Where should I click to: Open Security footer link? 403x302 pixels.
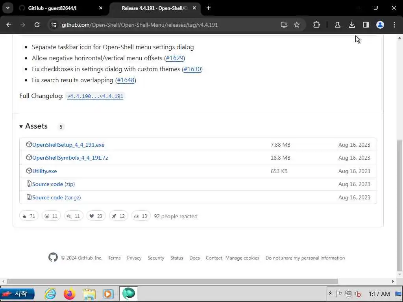click(156, 258)
